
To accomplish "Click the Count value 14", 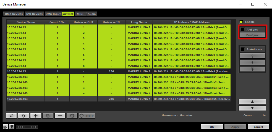I will point(264,116).
